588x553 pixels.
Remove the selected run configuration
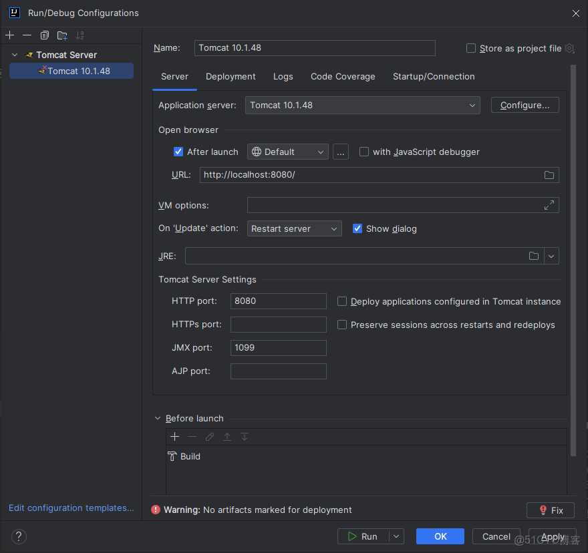(27, 35)
